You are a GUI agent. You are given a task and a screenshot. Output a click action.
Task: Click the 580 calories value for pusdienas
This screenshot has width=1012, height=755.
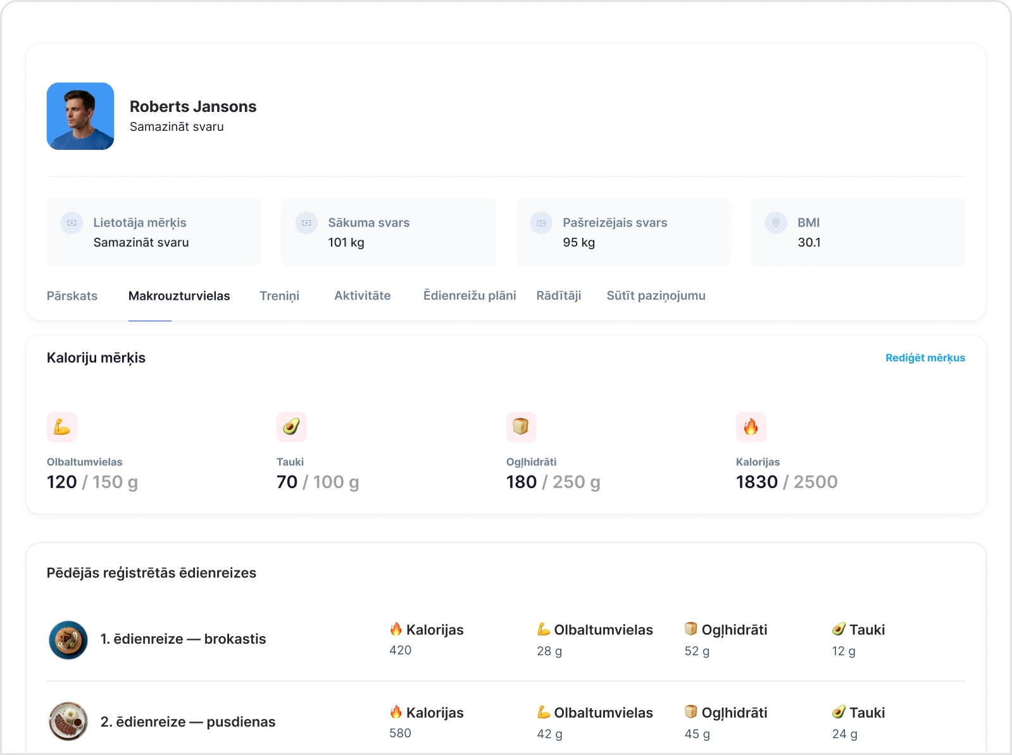tap(401, 733)
